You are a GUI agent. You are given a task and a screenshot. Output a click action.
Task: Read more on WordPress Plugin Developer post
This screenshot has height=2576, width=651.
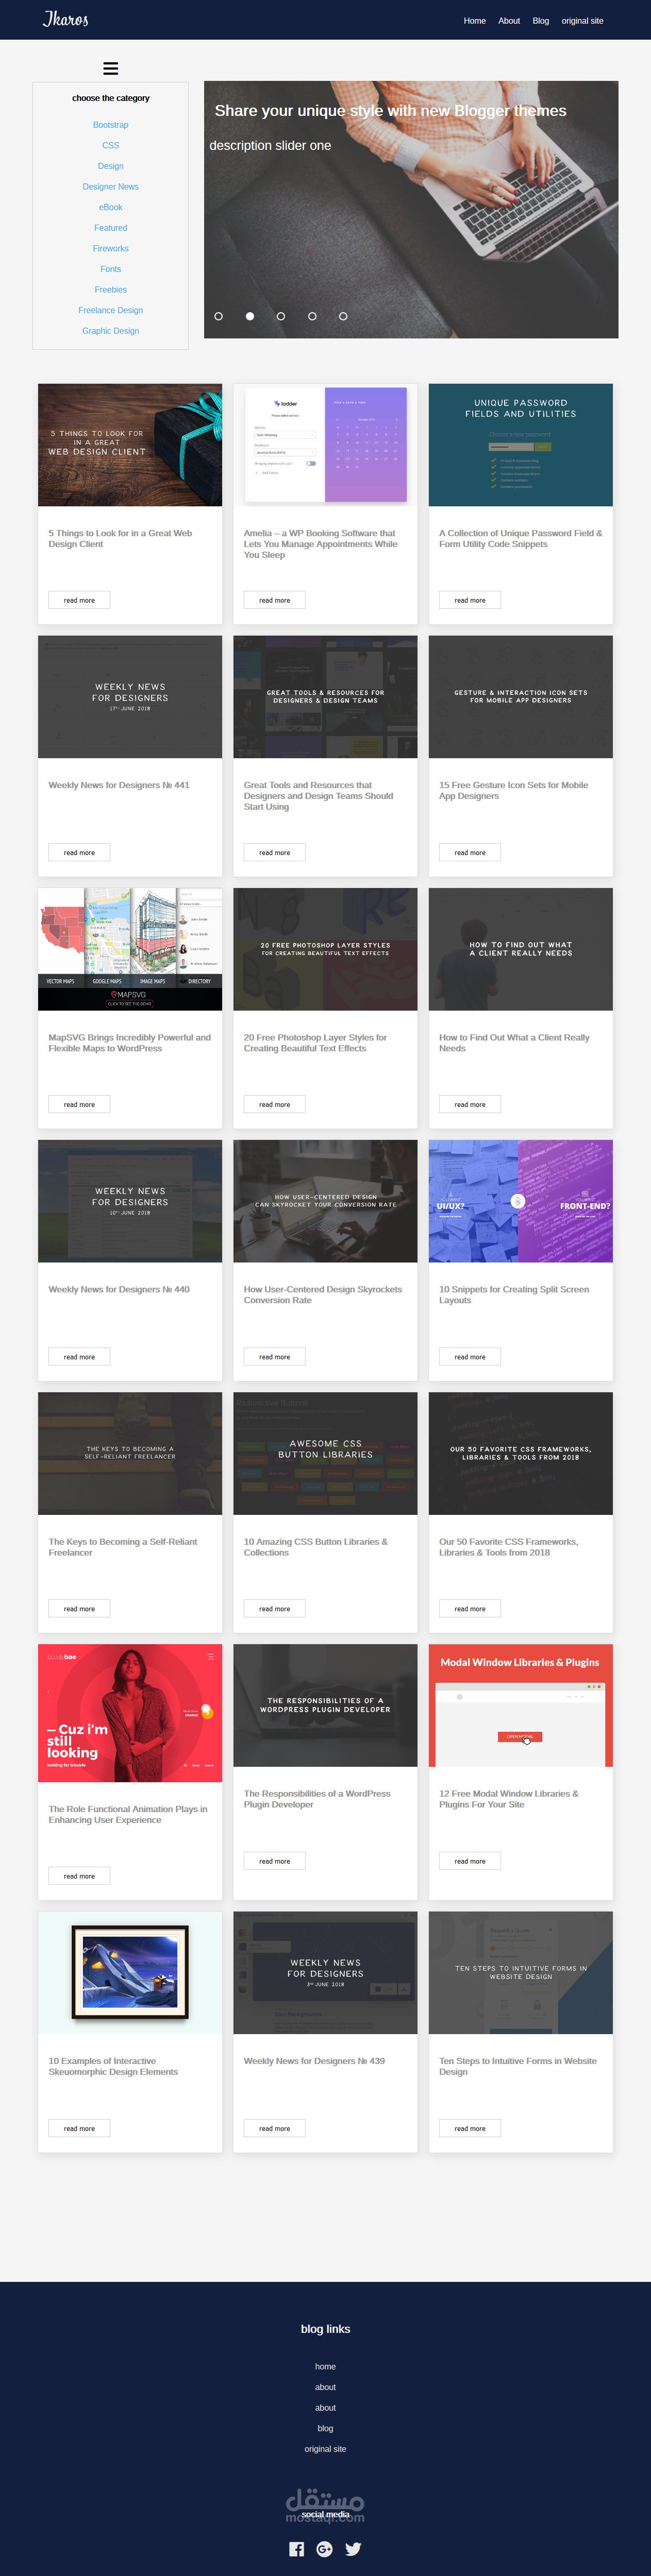[x=275, y=1861]
